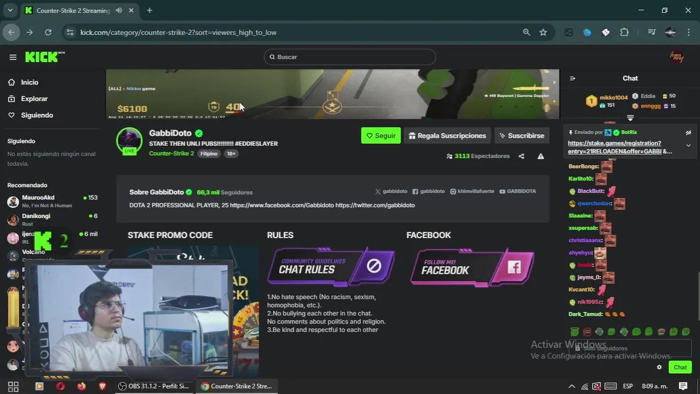Open recommended channel MaurooAkd
700x394 pixels.
point(53,201)
